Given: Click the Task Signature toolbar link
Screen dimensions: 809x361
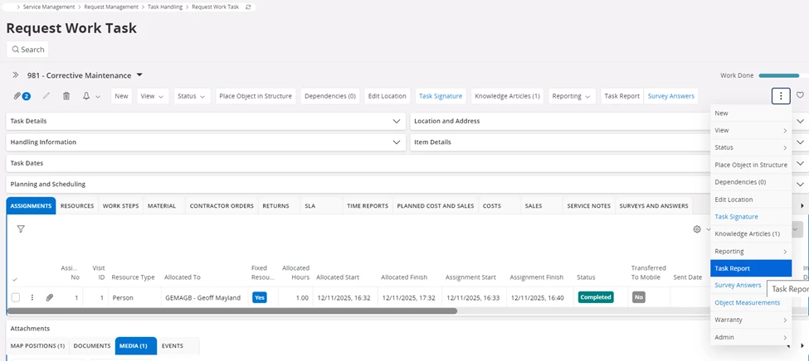Looking at the screenshot, I should 441,96.
